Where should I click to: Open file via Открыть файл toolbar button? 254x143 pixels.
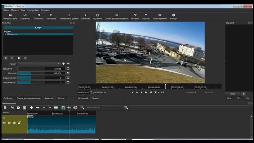pos(10,17)
